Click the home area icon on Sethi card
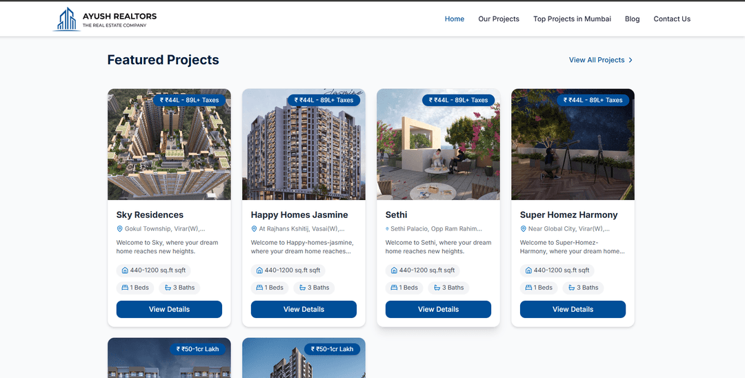This screenshot has width=745, height=378. pos(394,270)
